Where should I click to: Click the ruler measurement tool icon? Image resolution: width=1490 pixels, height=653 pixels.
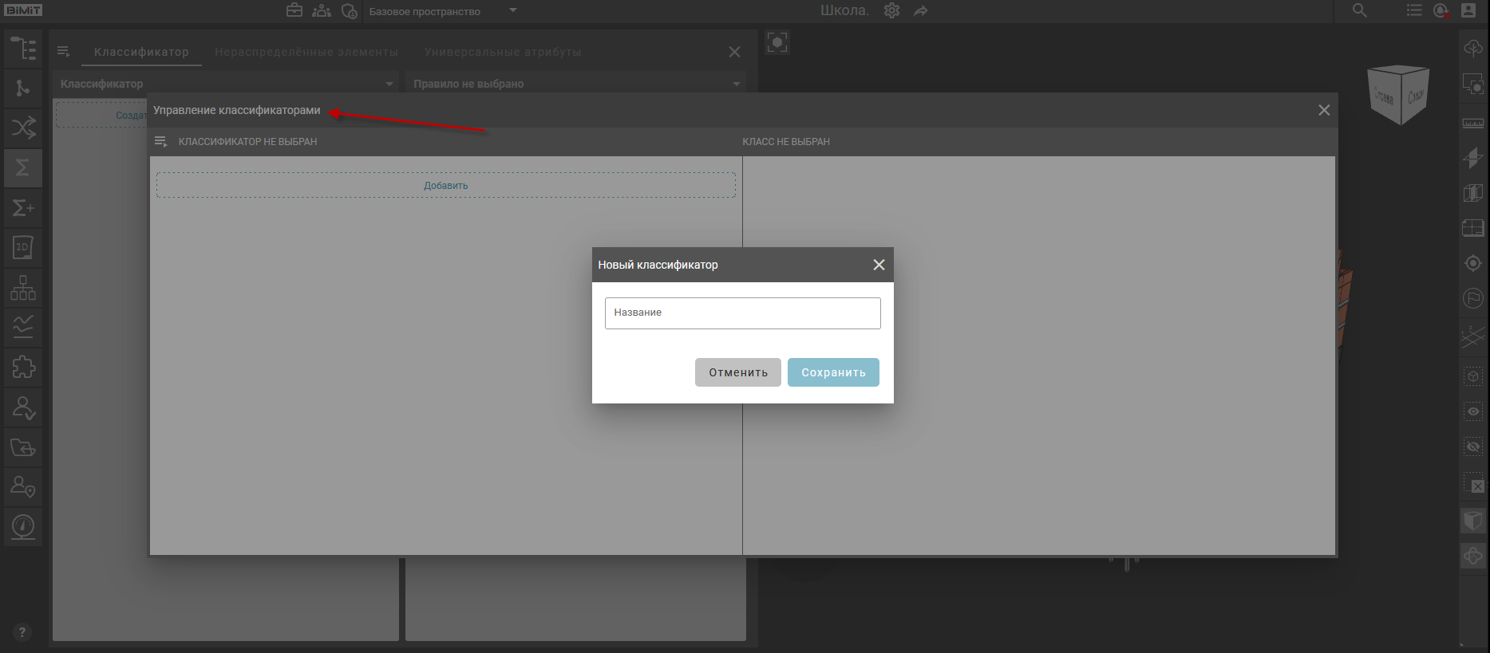(x=1472, y=123)
